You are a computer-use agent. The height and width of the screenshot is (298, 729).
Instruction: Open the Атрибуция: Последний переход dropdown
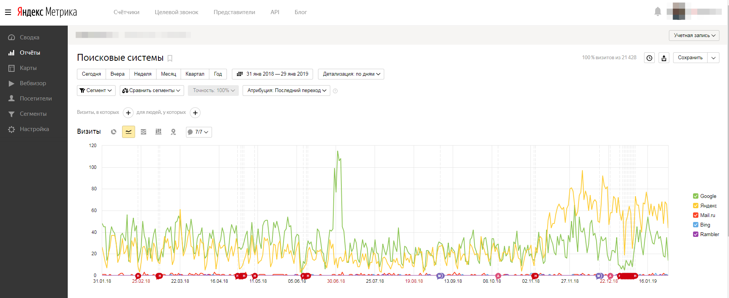286,91
